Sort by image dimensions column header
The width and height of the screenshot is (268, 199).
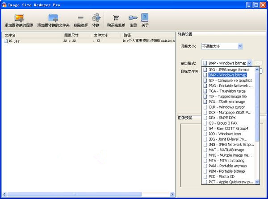tap(76, 35)
